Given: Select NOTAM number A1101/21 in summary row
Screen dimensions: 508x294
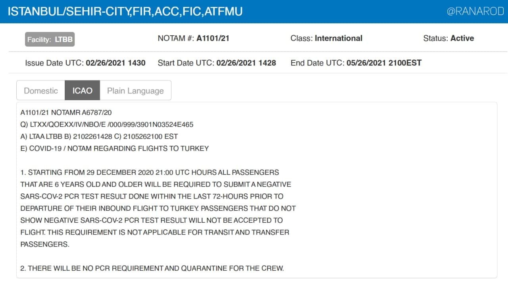Looking at the screenshot, I should [213, 38].
